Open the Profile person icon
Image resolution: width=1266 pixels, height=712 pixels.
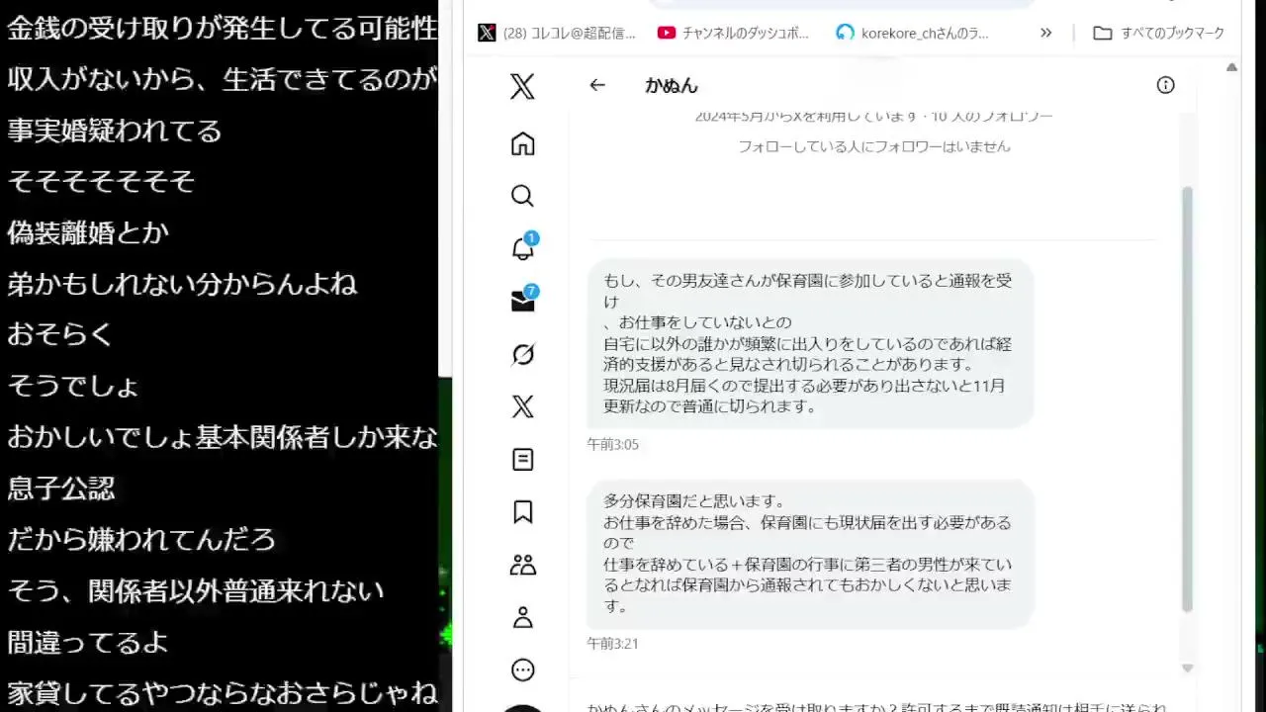[522, 618]
